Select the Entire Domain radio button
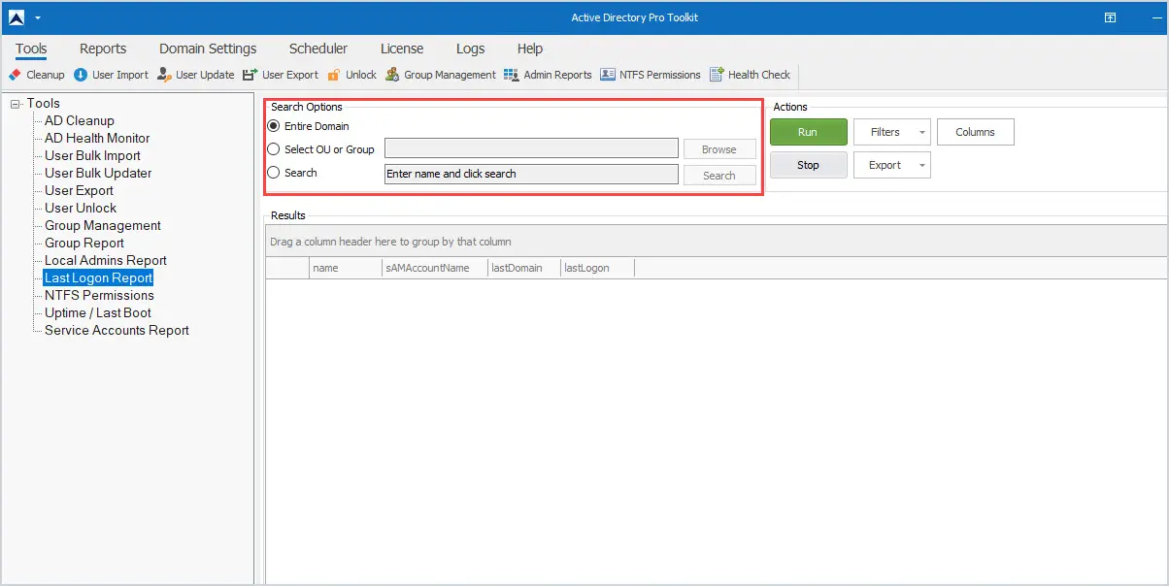 click(x=274, y=126)
